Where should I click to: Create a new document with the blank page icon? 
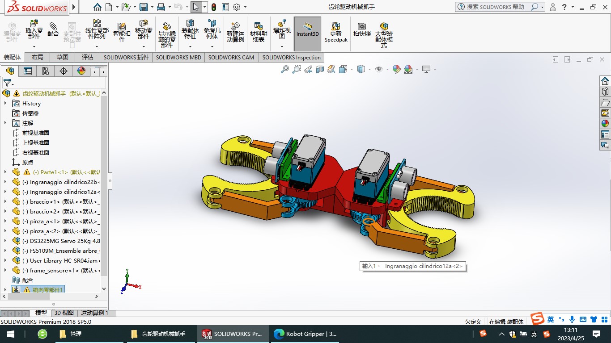point(109,7)
